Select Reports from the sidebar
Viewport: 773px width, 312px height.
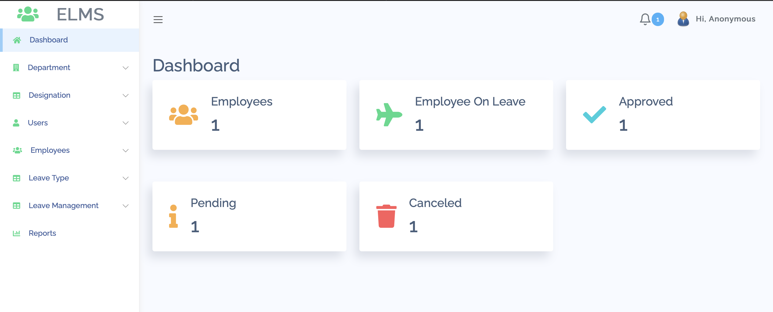pos(42,233)
